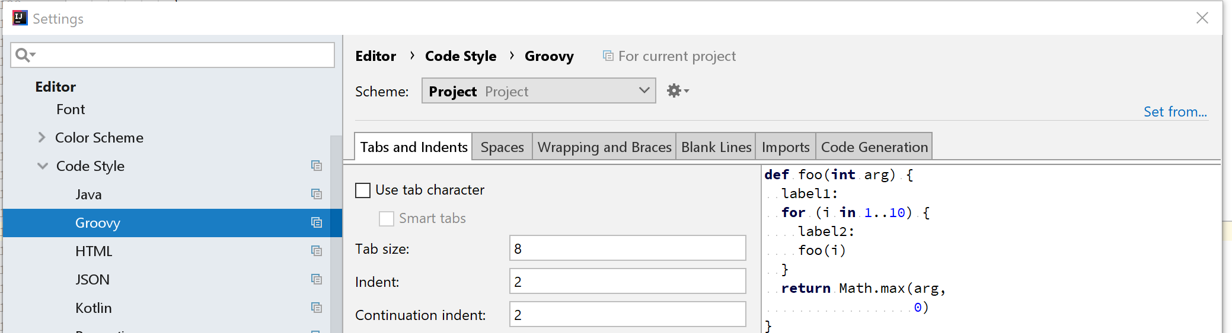Switch to the Spaces tab

pyautogui.click(x=502, y=147)
